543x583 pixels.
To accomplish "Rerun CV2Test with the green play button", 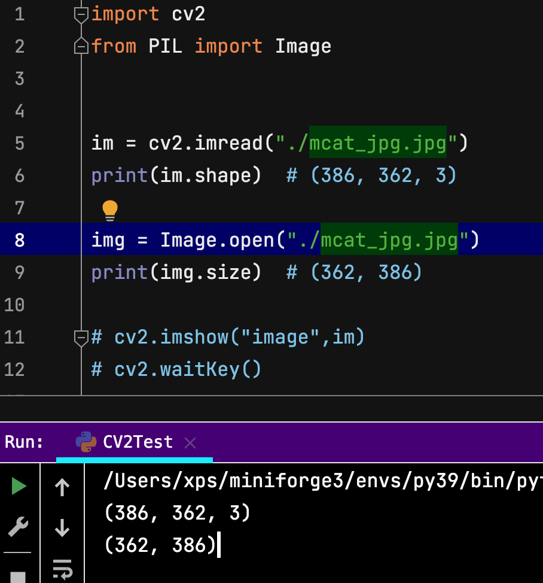I will (x=19, y=487).
